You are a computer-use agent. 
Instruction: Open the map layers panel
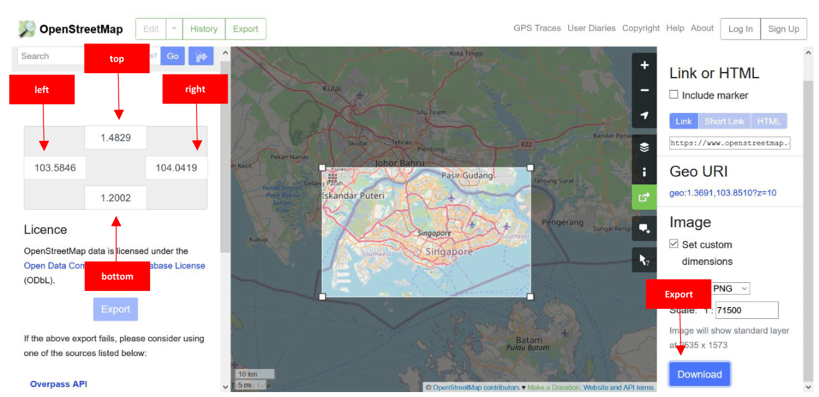(x=645, y=147)
